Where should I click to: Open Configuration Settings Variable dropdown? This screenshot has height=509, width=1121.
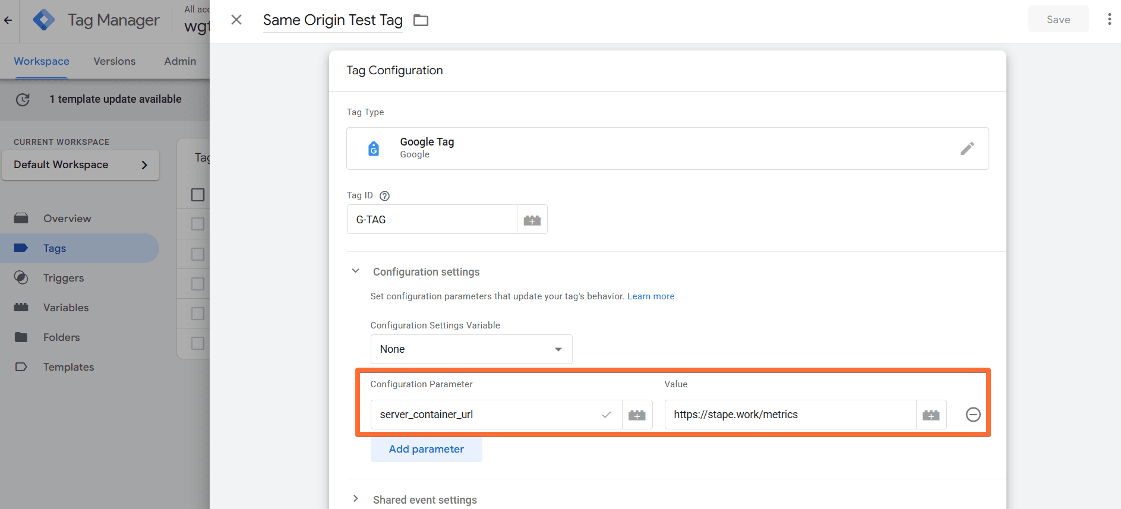(x=471, y=349)
